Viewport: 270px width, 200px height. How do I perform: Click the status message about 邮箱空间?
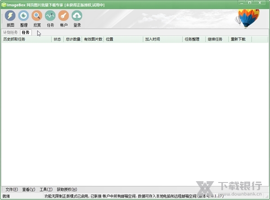click(134, 196)
